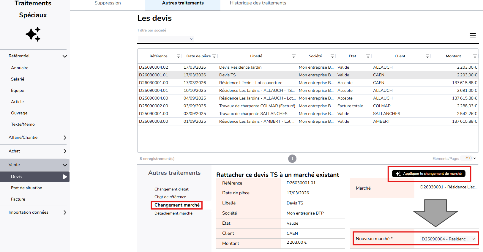Screen dimensions: 483x252
Task: Select the D25090002.00 Travaux de charpente COLMAR row
Action: coord(257,106)
